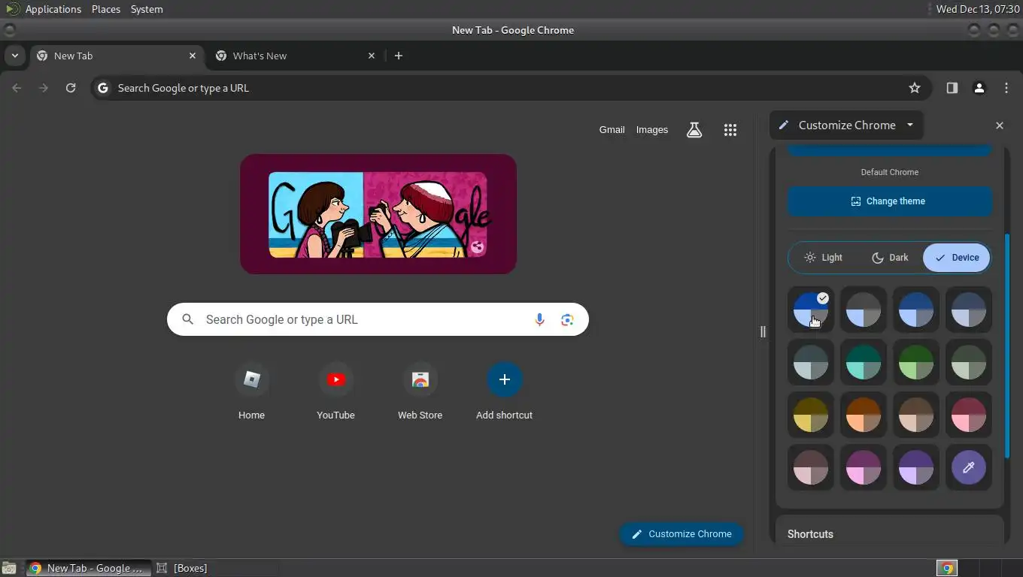Close the New Tab tab
The image size is (1023, 577).
coord(192,56)
